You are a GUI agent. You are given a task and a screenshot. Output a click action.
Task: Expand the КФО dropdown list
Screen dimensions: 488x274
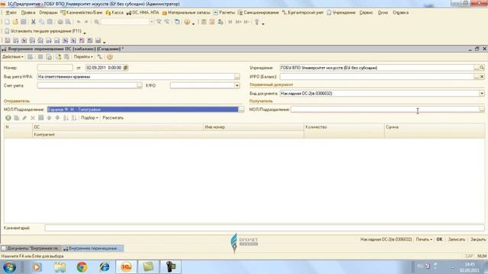point(237,86)
